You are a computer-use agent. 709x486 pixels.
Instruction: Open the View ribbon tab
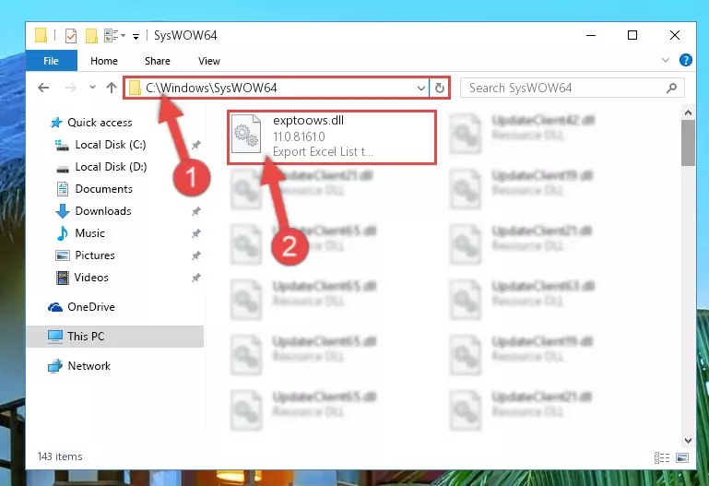click(209, 61)
